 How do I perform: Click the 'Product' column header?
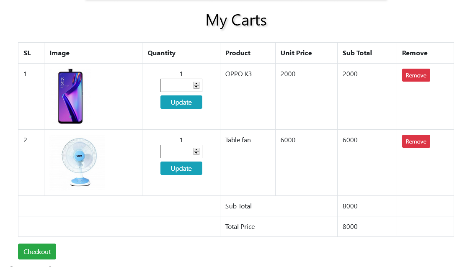(x=238, y=53)
